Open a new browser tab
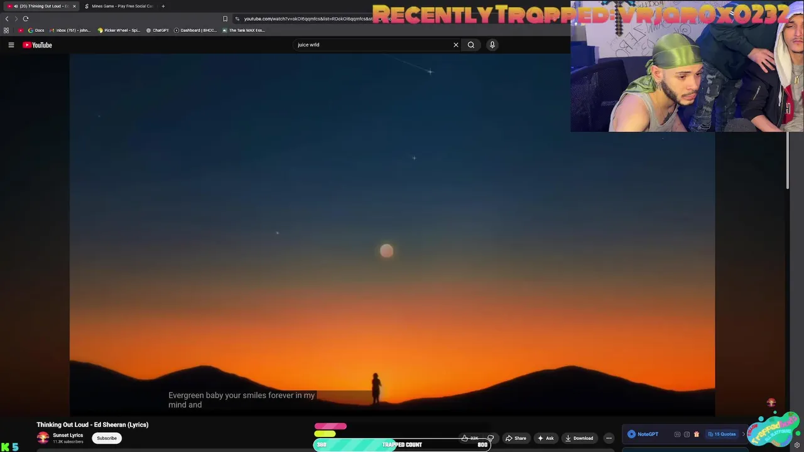This screenshot has height=452, width=804. point(163,6)
